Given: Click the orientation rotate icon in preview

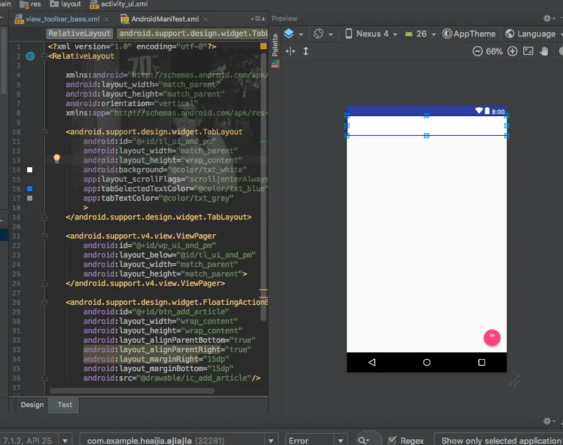Looking at the screenshot, I should [319, 34].
